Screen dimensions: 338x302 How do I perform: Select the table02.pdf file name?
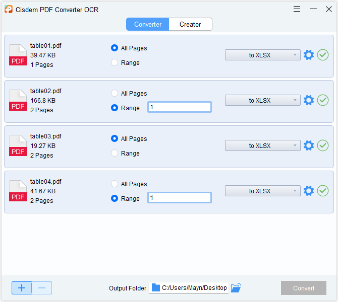[x=46, y=91]
